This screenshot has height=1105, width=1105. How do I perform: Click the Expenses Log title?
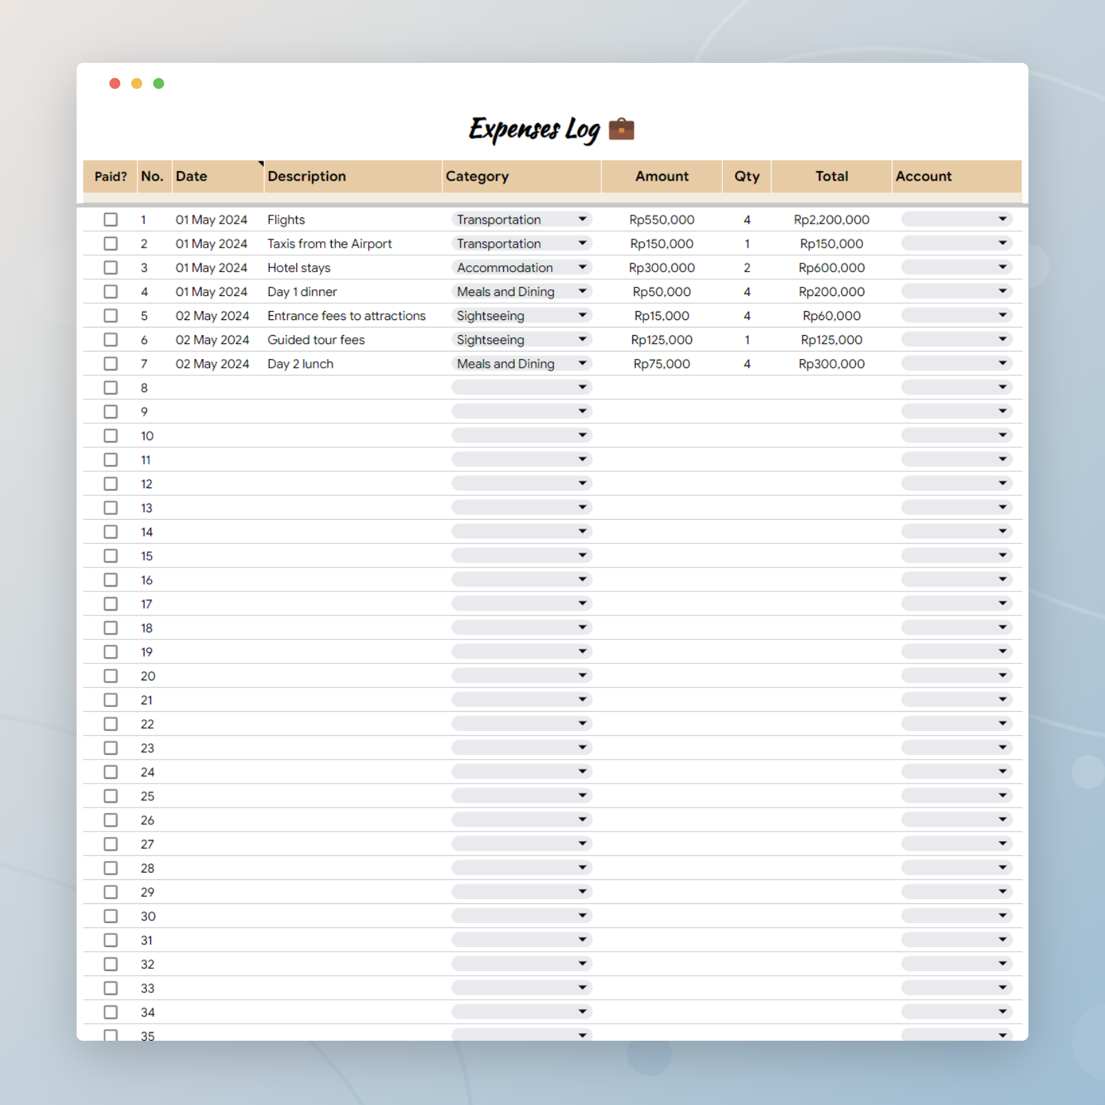tap(534, 129)
